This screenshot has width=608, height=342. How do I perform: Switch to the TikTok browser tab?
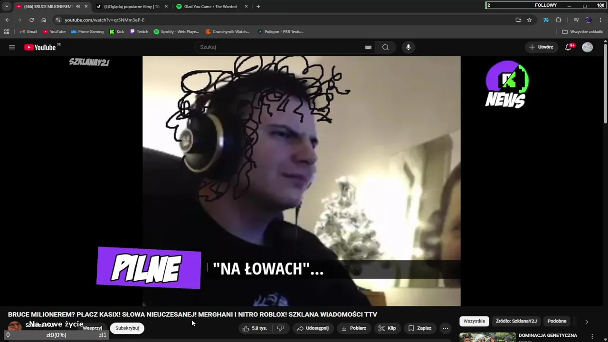click(132, 7)
